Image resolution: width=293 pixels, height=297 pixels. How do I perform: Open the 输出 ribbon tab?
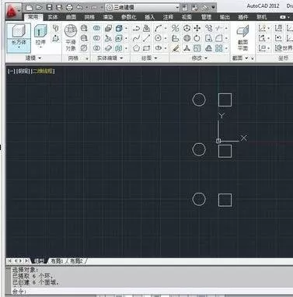click(225, 17)
